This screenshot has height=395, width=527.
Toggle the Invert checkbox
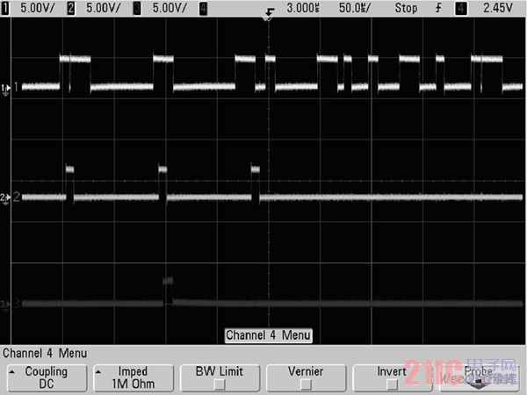[x=391, y=377]
